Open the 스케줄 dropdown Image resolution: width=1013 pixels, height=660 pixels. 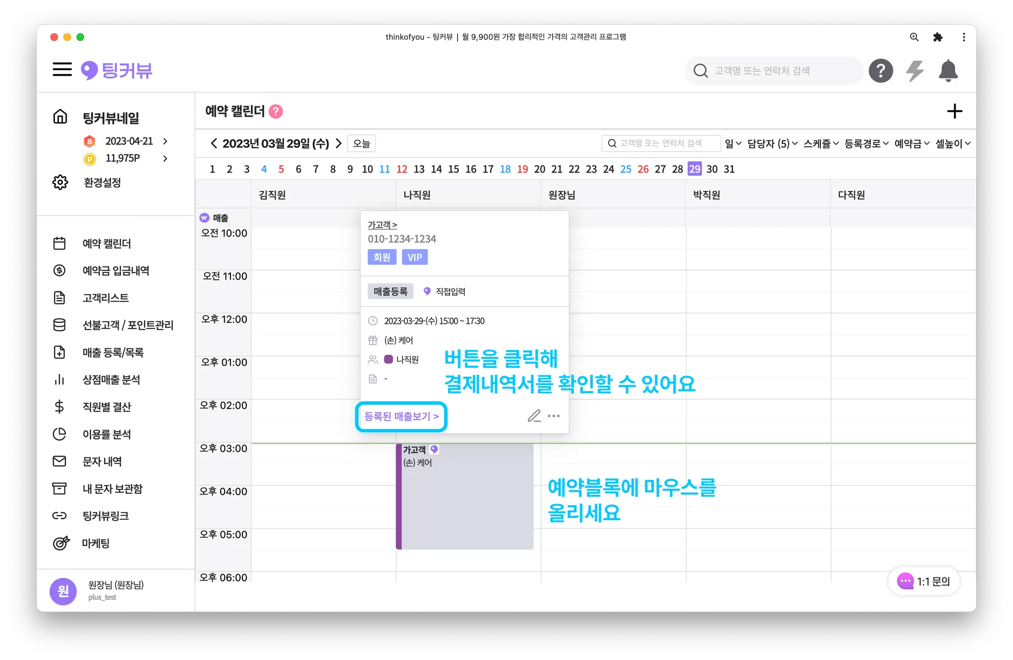point(821,144)
